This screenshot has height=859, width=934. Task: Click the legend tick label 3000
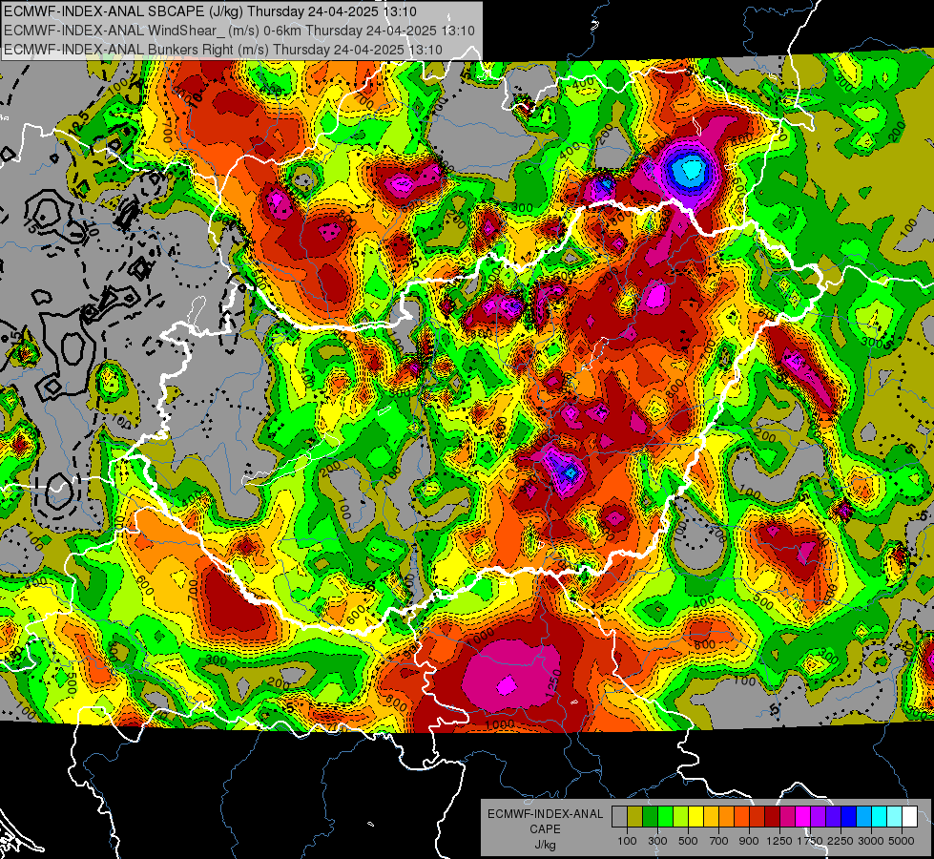coord(871,841)
